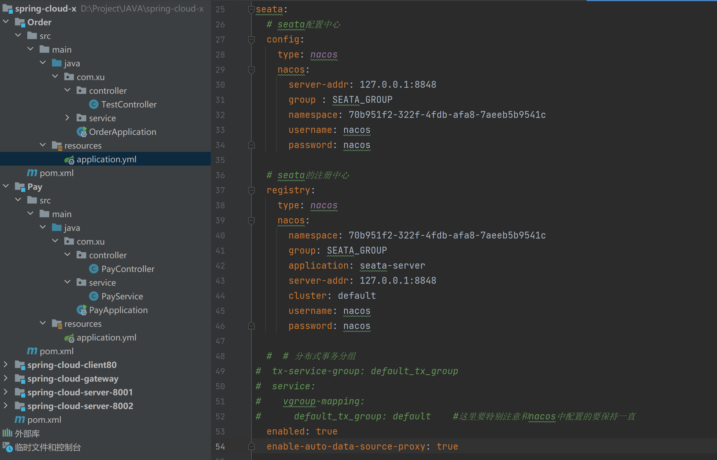Click the Pay resources folder icon

pos(57,324)
